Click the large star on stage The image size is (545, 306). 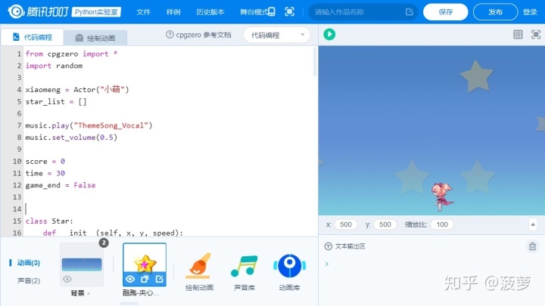tap(476, 76)
